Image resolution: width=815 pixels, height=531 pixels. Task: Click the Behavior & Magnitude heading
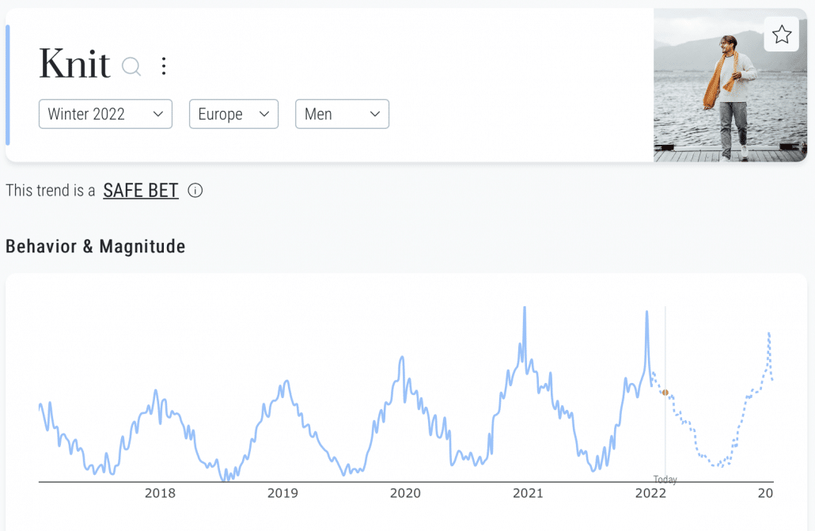tap(95, 247)
